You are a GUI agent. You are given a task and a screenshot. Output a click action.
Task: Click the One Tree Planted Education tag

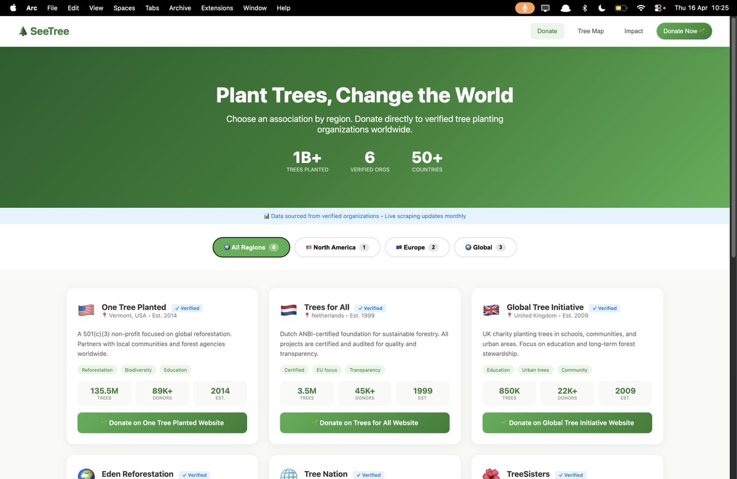[175, 370]
